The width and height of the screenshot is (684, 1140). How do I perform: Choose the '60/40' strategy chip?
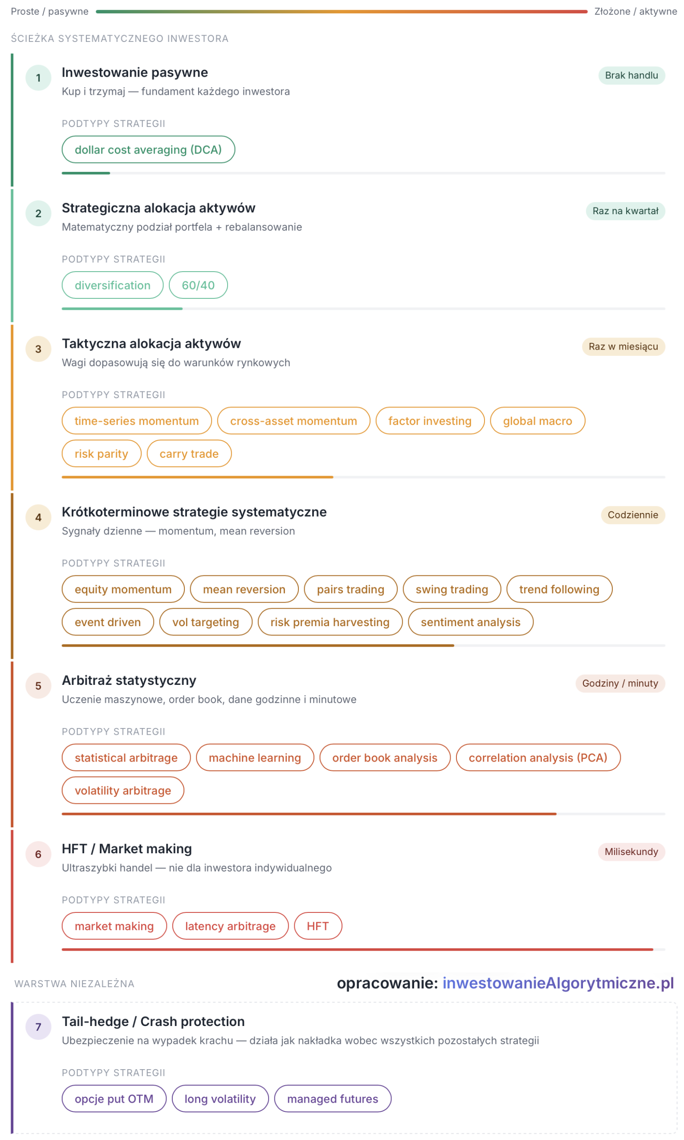pyautogui.click(x=198, y=285)
